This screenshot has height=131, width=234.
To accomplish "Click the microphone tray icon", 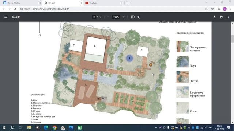I will [168, 128].
